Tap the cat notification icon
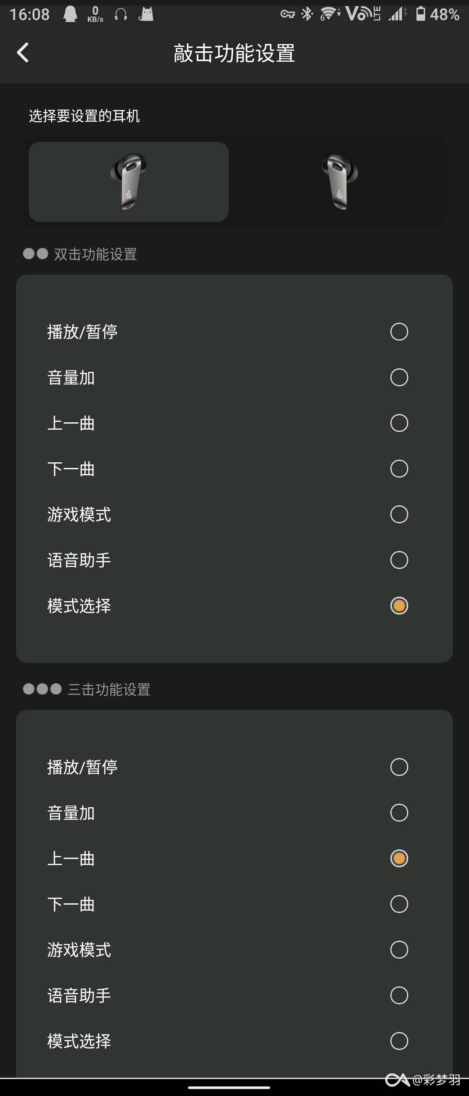The width and height of the screenshot is (469, 1096). coord(146,14)
